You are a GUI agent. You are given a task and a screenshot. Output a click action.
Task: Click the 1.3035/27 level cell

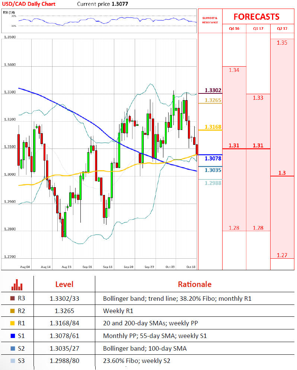(64, 348)
